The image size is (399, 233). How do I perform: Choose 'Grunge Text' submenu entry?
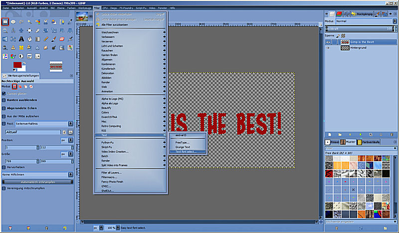[188, 147]
